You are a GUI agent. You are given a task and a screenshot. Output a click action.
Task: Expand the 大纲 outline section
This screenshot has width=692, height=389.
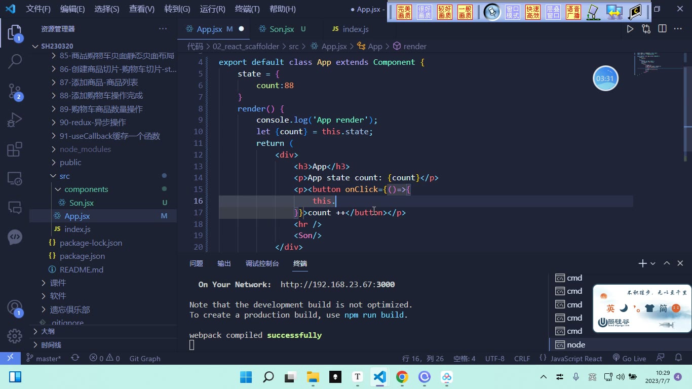[48, 331]
